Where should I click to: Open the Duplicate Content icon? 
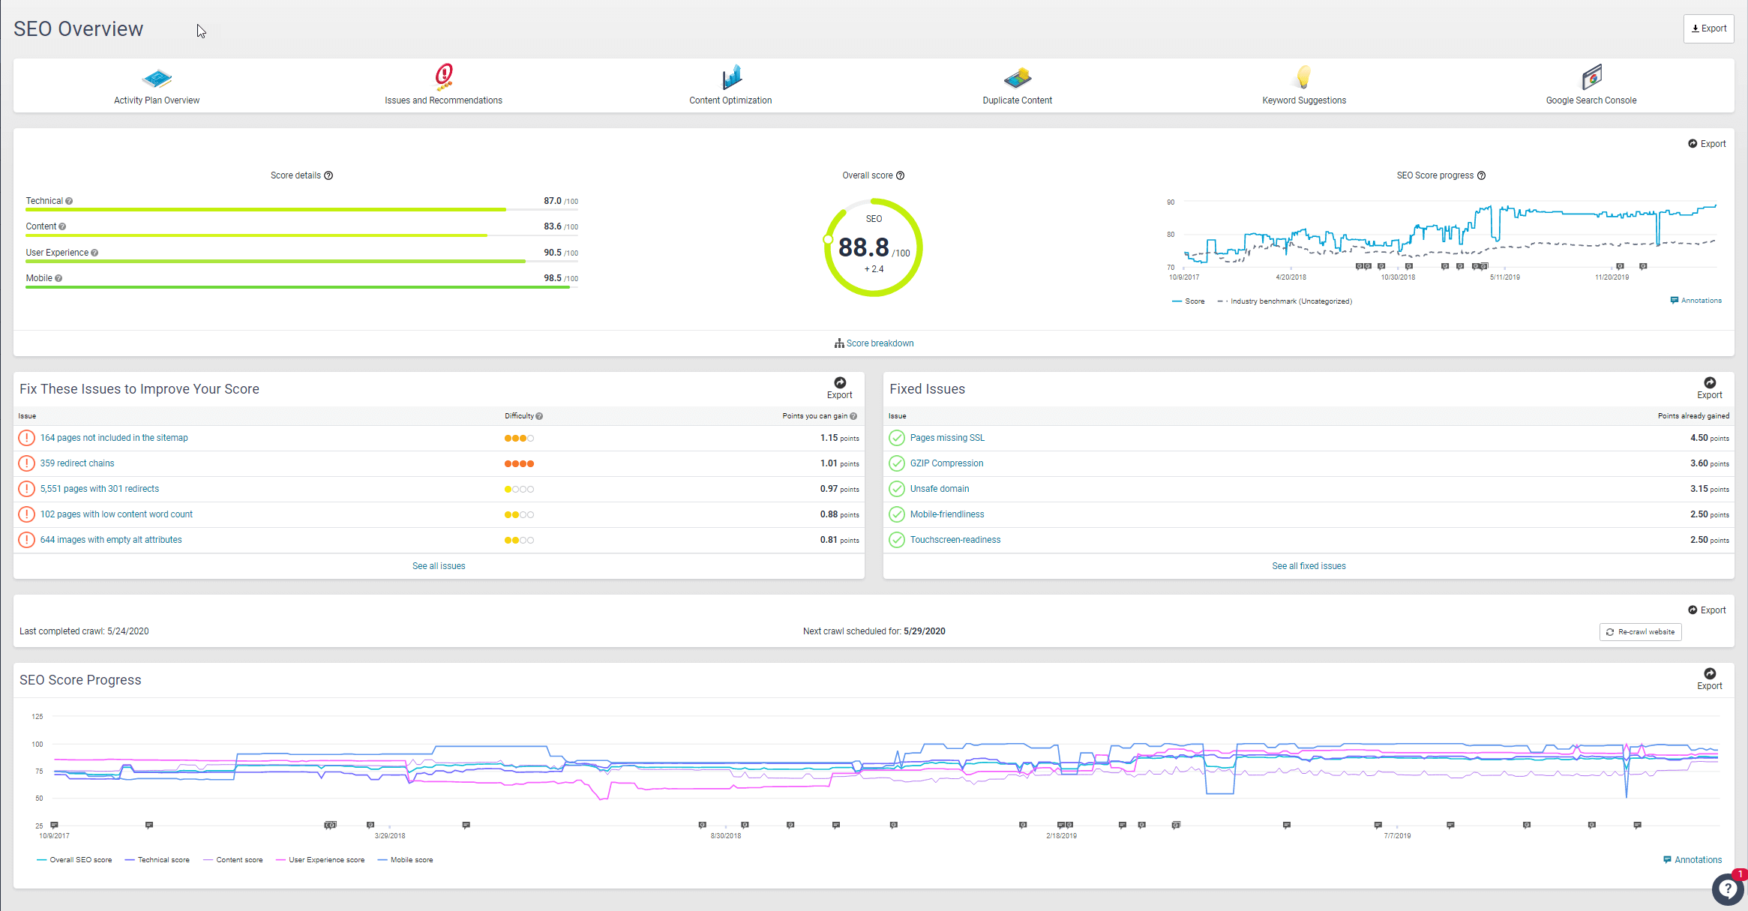[1017, 77]
